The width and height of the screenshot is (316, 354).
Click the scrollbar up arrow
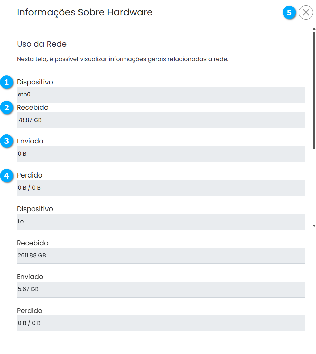pyautogui.click(x=314, y=29)
